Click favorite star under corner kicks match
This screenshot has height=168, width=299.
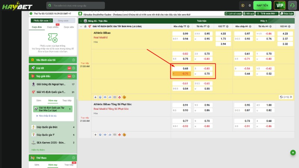point(95,134)
